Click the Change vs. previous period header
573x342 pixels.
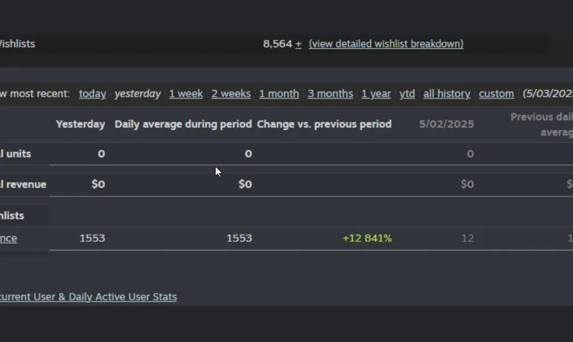tap(324, 124)
